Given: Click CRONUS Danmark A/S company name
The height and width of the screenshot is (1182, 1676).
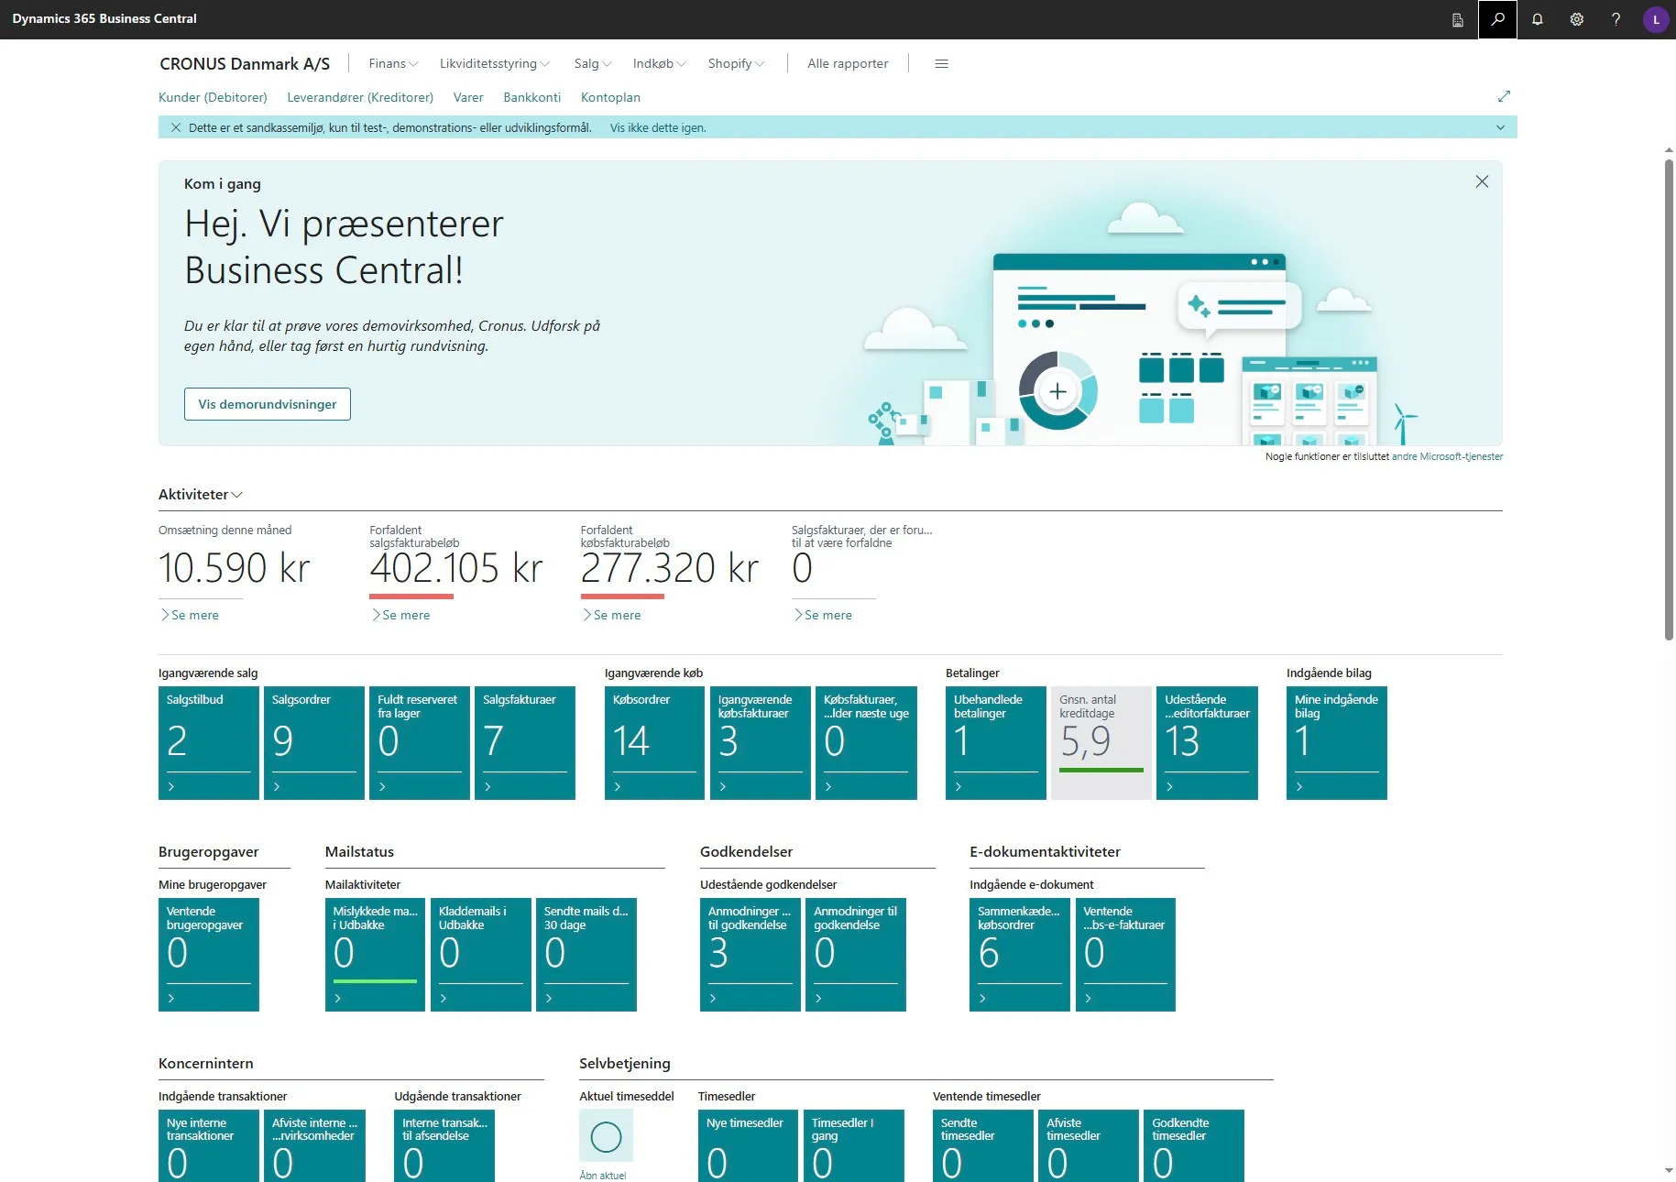Looking at the screenshot, I should click(245, 63).
